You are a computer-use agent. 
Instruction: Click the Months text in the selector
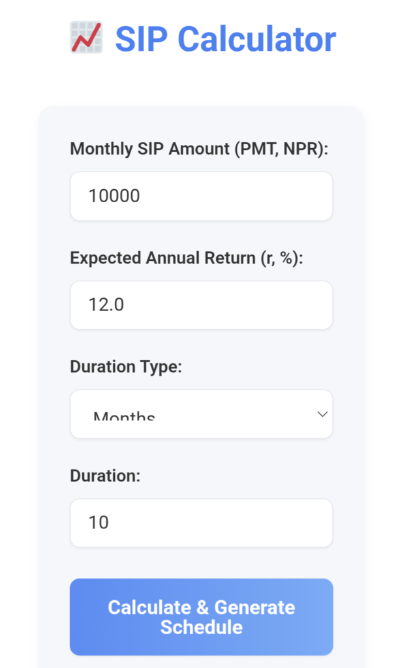tap(125, 416)
